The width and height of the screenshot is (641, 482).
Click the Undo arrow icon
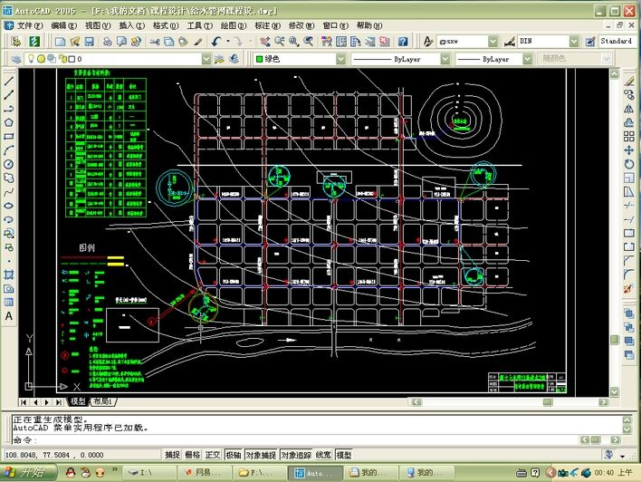[216, 42]
